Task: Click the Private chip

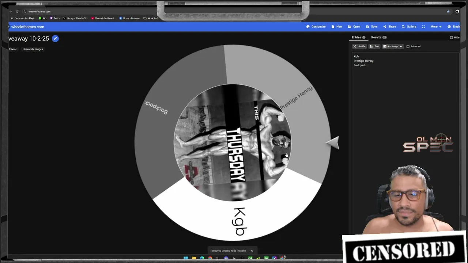Action: click(x=13, y=49)
